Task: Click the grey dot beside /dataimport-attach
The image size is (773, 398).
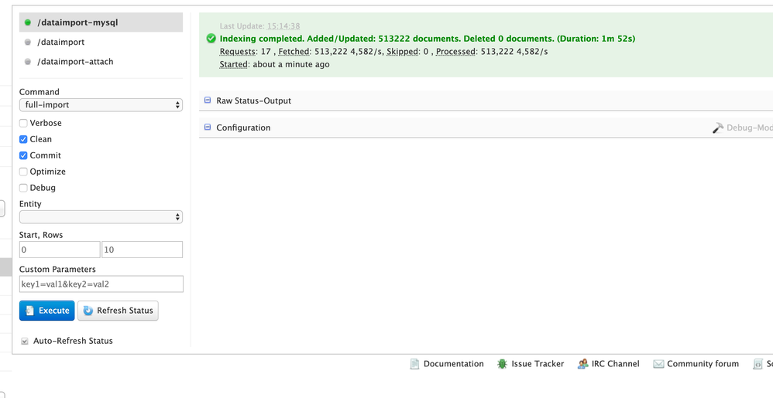Action: pyautogui.click(x=28, y=62)
